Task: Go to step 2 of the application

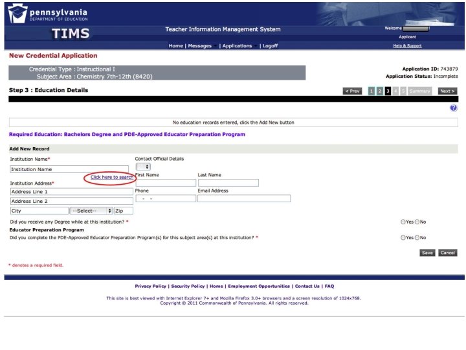Action: [x=379, y=91]
